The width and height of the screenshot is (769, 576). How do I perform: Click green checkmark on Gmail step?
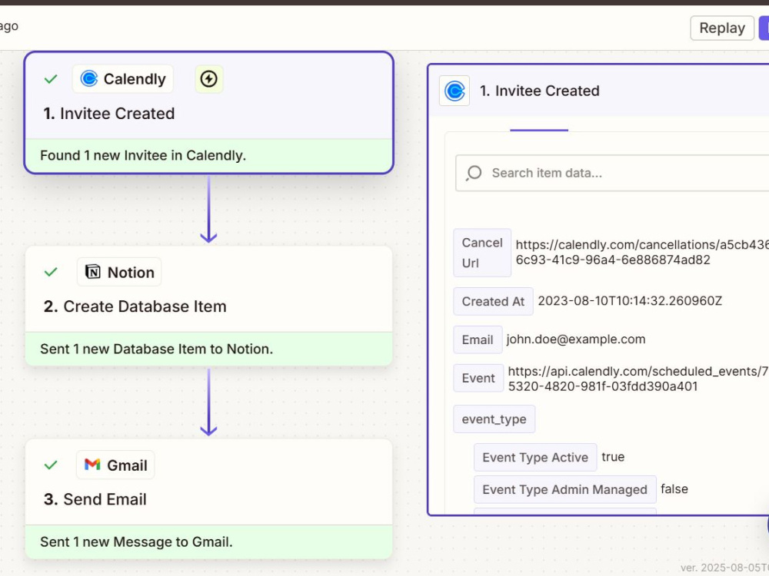tap(51, 465)
